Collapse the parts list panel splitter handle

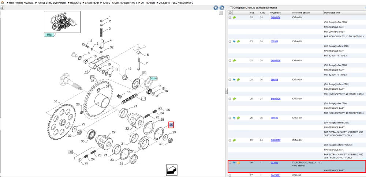(x=227, y=91)
